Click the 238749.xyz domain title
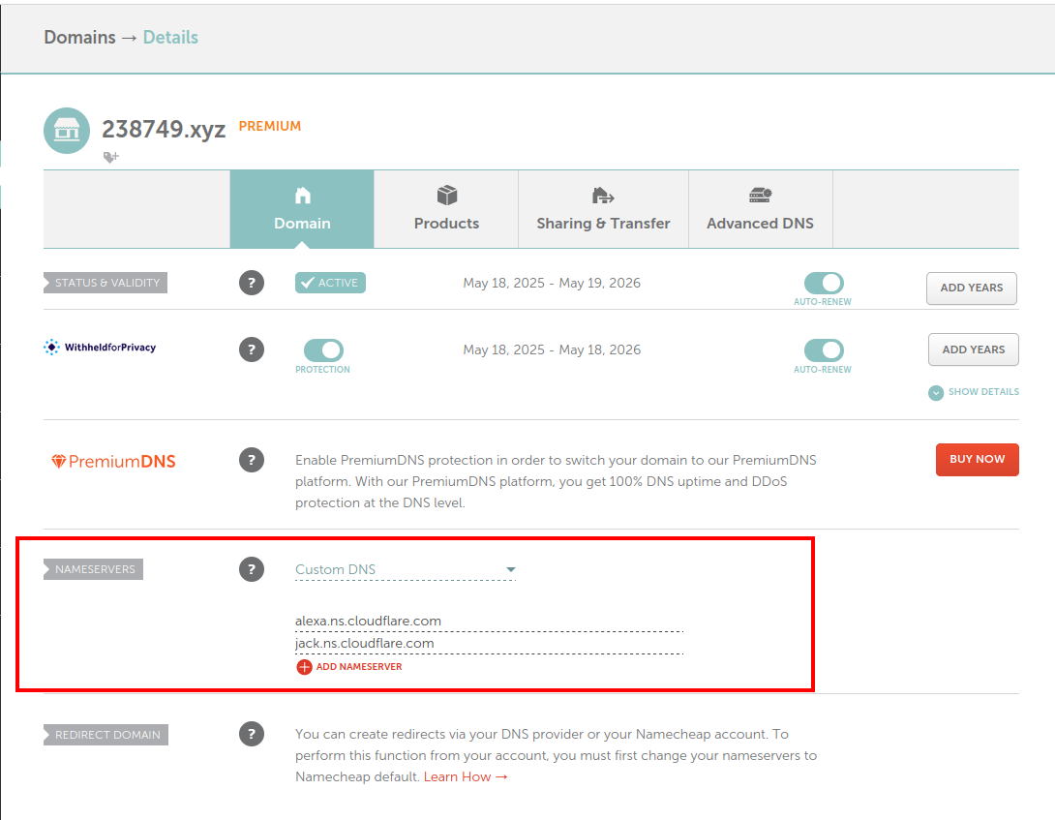The height and width of the screenshot is (820, 1055). pyautogui.click(x=164, y=129)
